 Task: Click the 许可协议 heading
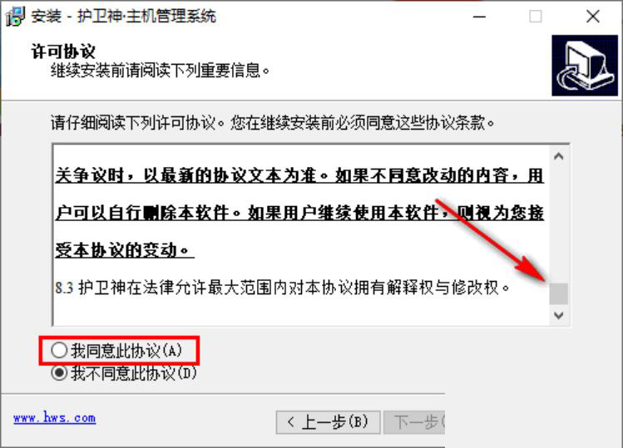(63, 52)
